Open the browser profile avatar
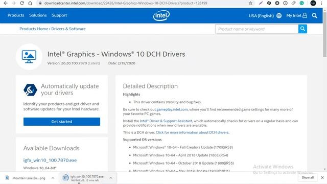The image size is (327, 184). pos(313,3)
